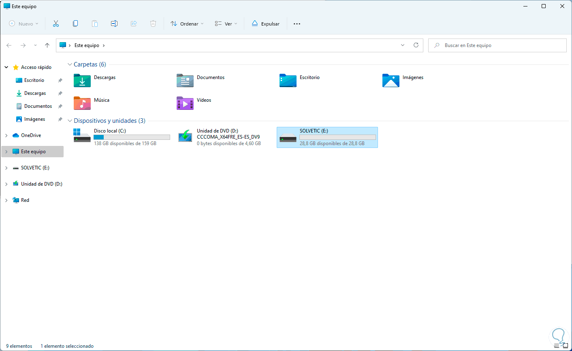Open the three-dots See more menu

pos(297,24)
